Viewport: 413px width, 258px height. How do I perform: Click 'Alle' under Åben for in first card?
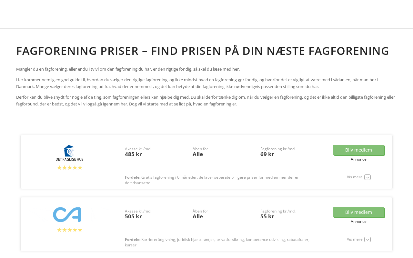(x=198, y=154)
